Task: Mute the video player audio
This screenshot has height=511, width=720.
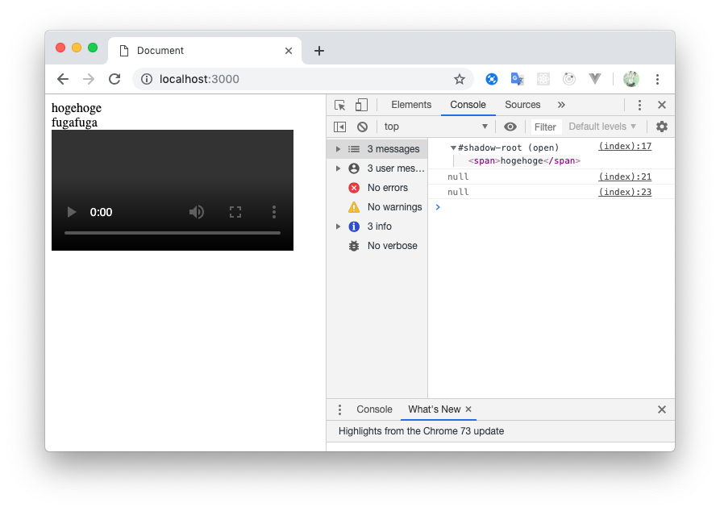Action: point(195,212)
